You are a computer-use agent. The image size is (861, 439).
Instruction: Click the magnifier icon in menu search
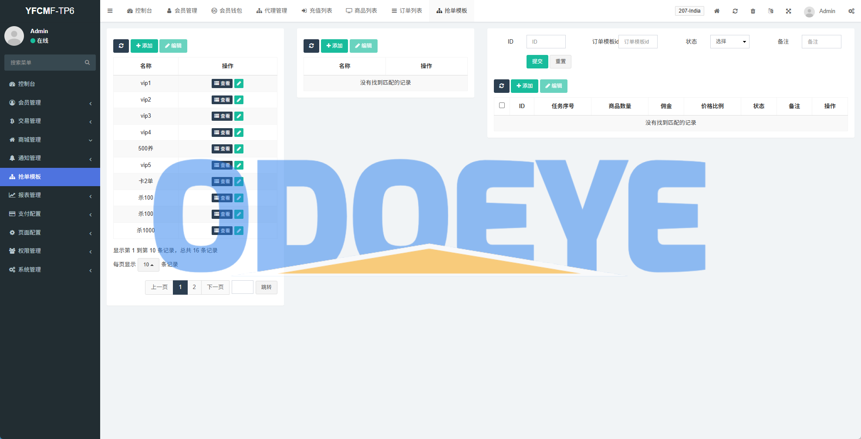point(87,63)
